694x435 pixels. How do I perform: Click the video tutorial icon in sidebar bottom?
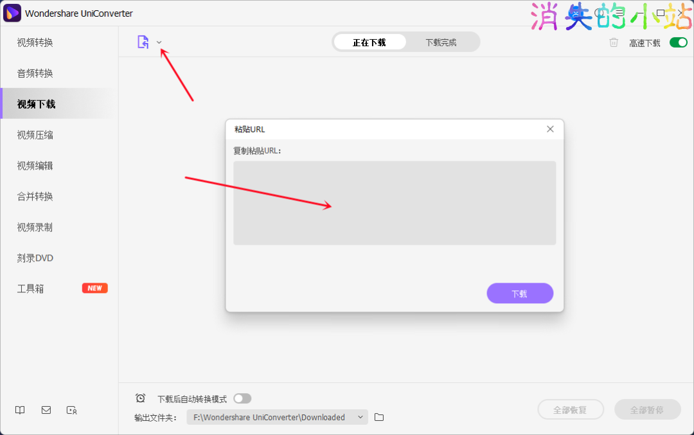tap(71, 410)
